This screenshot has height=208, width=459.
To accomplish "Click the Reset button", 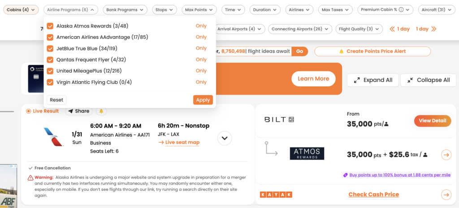I will pyautogui.click(x=56, y=100).
